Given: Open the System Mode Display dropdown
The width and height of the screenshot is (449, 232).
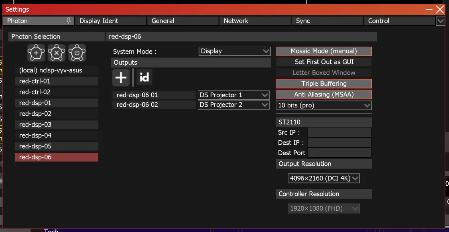Looking at the screenshot, I should pos(234,51).
